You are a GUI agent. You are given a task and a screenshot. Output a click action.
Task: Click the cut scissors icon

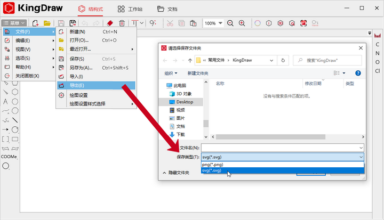170,23
